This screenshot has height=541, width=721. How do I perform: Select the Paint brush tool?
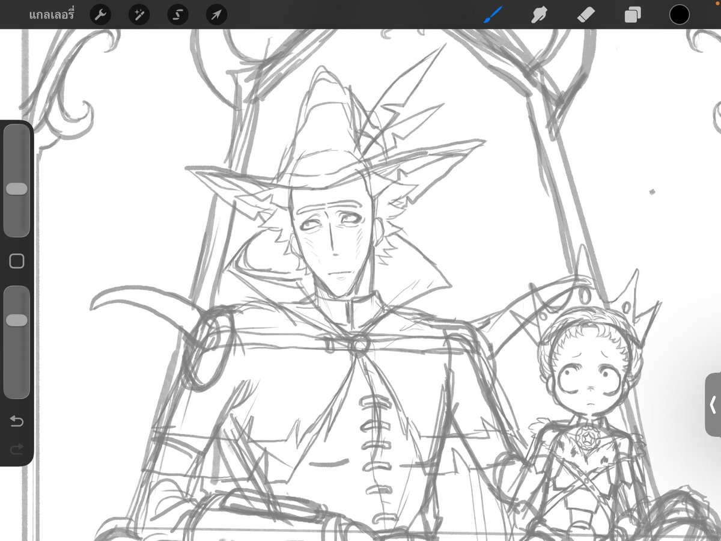(x=493, y=14)
